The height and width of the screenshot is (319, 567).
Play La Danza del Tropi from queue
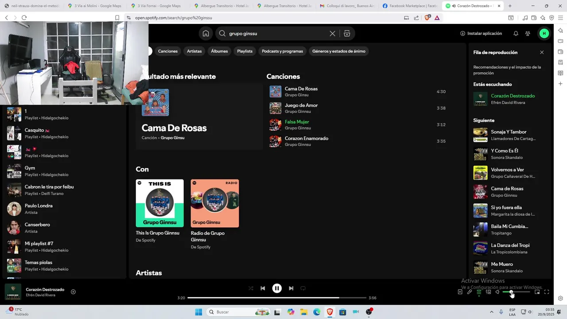click(509, 249)
